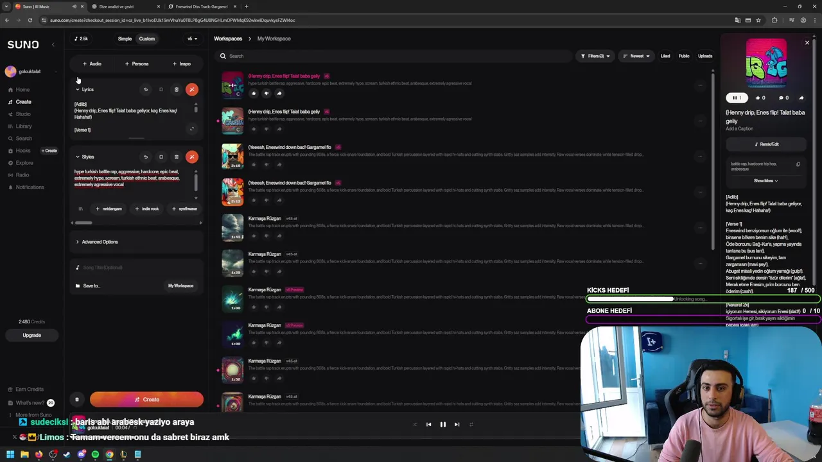Pause the song in detail panel
Screen dimensions: 822x462
(x=736, y=98)
